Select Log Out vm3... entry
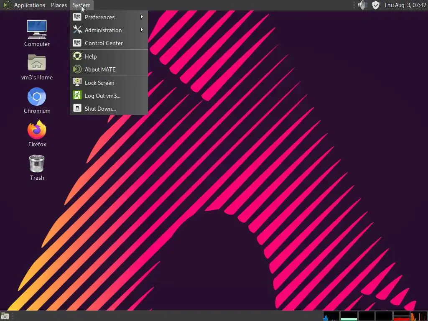Image resolution: width=428 pixels, height=321 pixels. coord(109,96)
